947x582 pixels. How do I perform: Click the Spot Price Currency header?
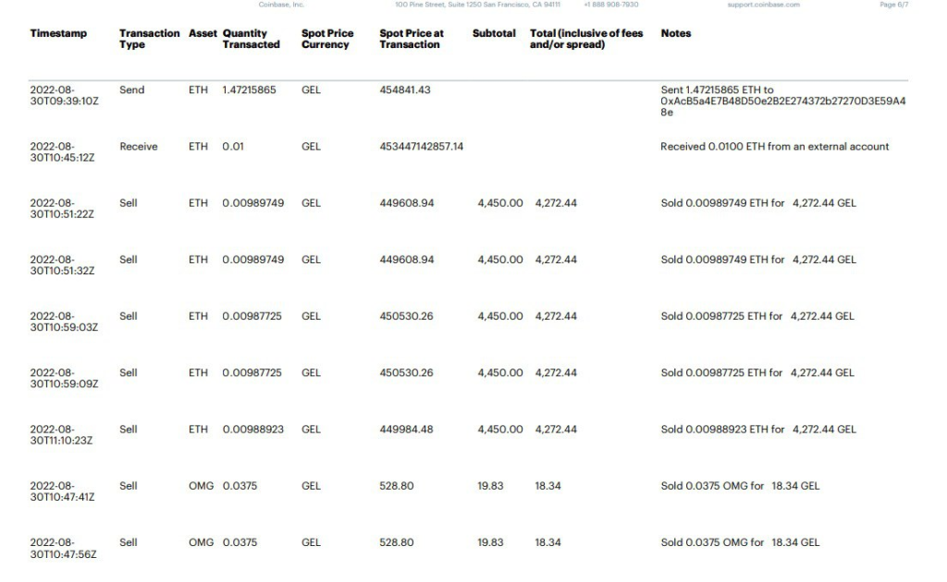[x=327, y=39]
